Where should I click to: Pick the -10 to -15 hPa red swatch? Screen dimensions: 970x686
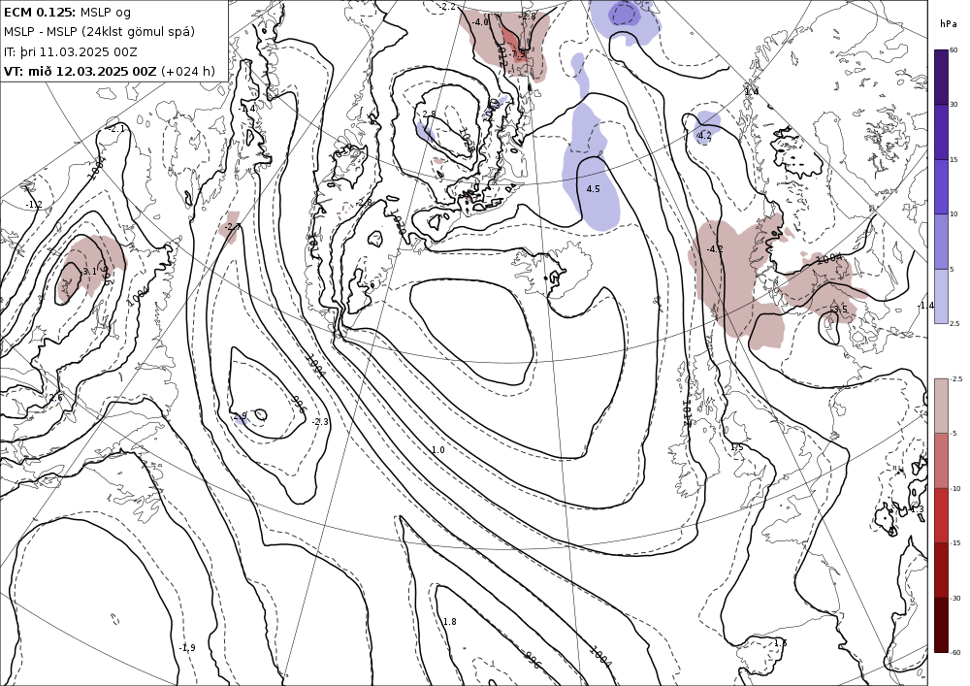coord(941,515)
